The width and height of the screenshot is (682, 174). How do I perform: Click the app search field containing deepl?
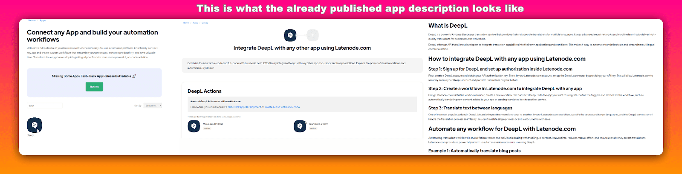click(45, 106)
